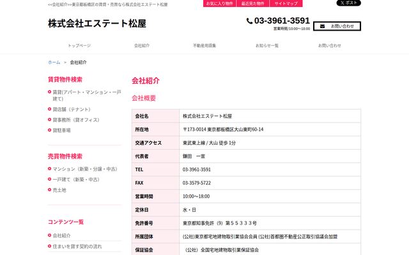
Task: Click bullet icon beside 売土地
Action: (49, 190)
